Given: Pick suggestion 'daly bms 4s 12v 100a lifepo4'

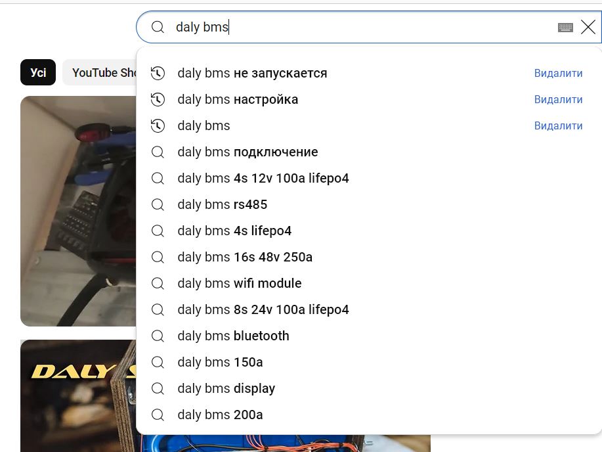Looking at the screenshot, I should pos(263,178).
